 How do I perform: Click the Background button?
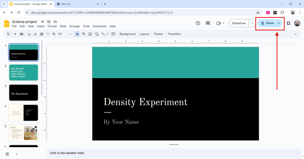(127, 34)
